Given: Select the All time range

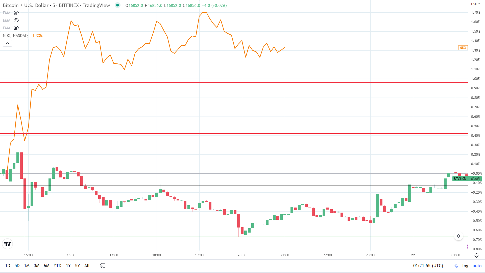Looking at the screenshot, I should (x=87, y=266).
